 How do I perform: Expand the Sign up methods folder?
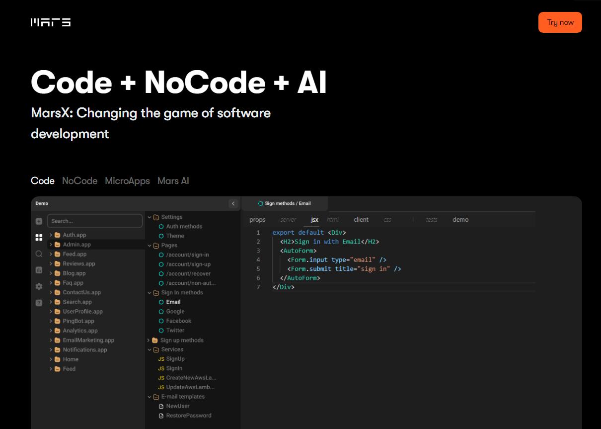coord(149,341)
